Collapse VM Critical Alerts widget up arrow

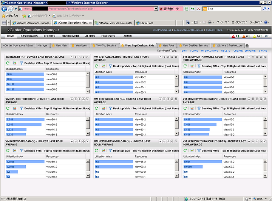(161, 57)
